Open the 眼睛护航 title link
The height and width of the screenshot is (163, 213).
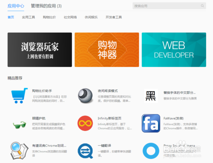[39, 118]
